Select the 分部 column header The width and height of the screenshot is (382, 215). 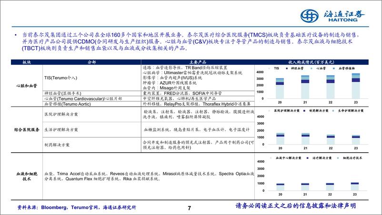click(92, 62)
